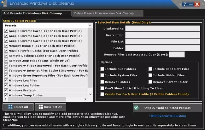The height and width of the screenshot is (130, 205).
Task: Toggle Mozilla Firefox Cache preset checkbox
Action: 6,51
